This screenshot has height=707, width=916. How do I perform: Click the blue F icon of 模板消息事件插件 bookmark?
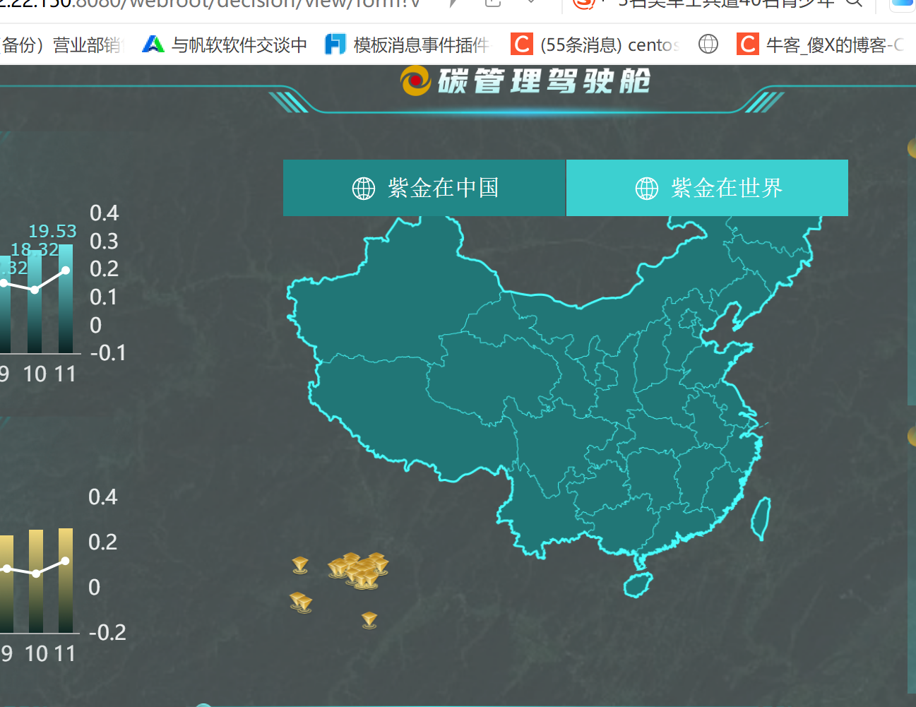(335, 44)
